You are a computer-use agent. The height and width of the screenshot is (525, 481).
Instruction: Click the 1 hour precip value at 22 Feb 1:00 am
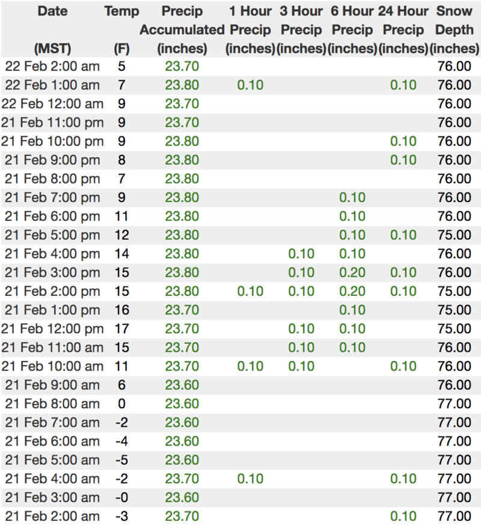(250, 85)
